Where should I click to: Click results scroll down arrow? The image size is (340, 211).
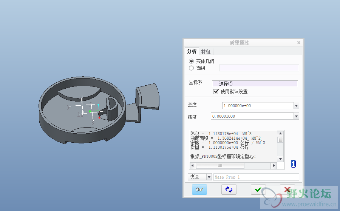(280, 159)
